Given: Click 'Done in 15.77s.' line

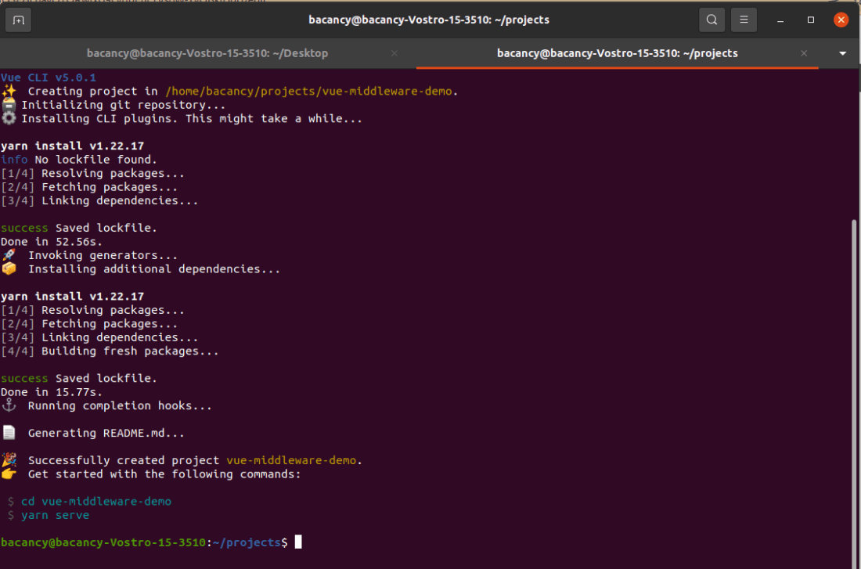Looking at the screenshot, I should [x=52, y=392].
